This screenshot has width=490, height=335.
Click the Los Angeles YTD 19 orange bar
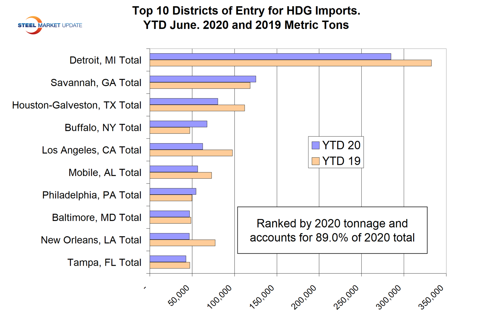(191, 153)
